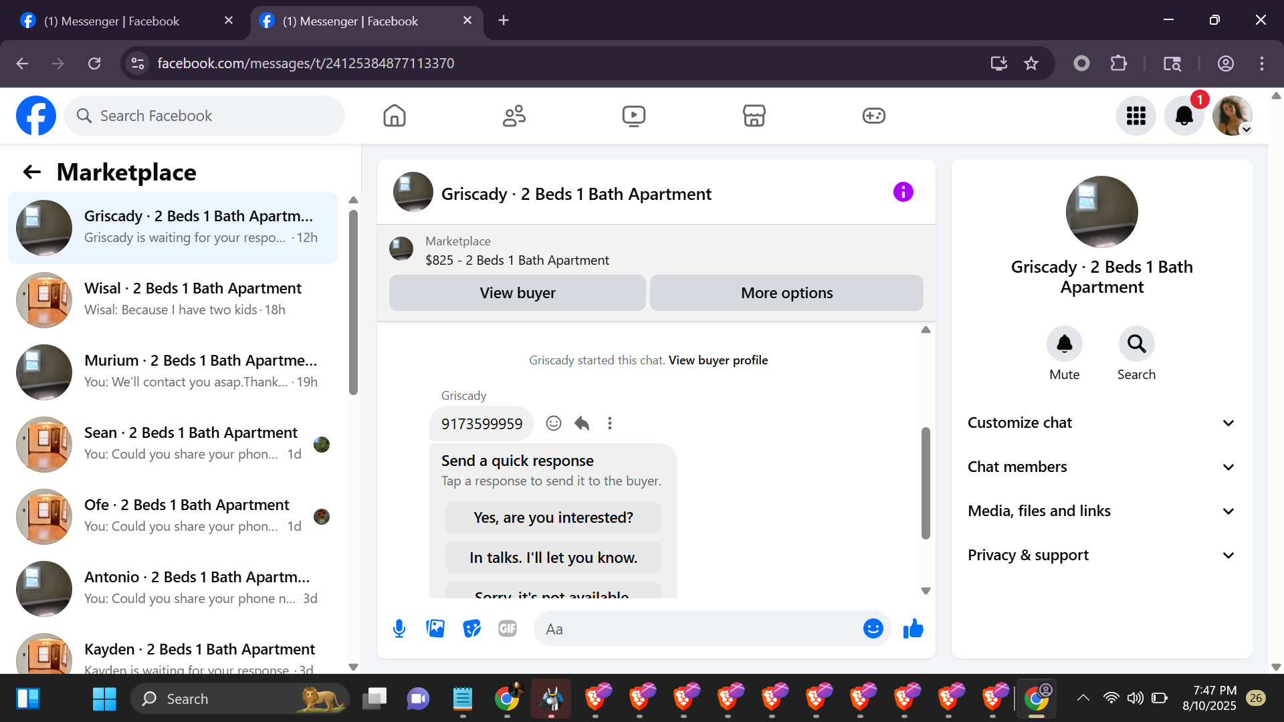Open emoji picker in message box

(x=873, y=628)
